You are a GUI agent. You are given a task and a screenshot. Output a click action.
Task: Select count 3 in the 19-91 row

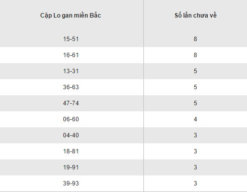195,167
